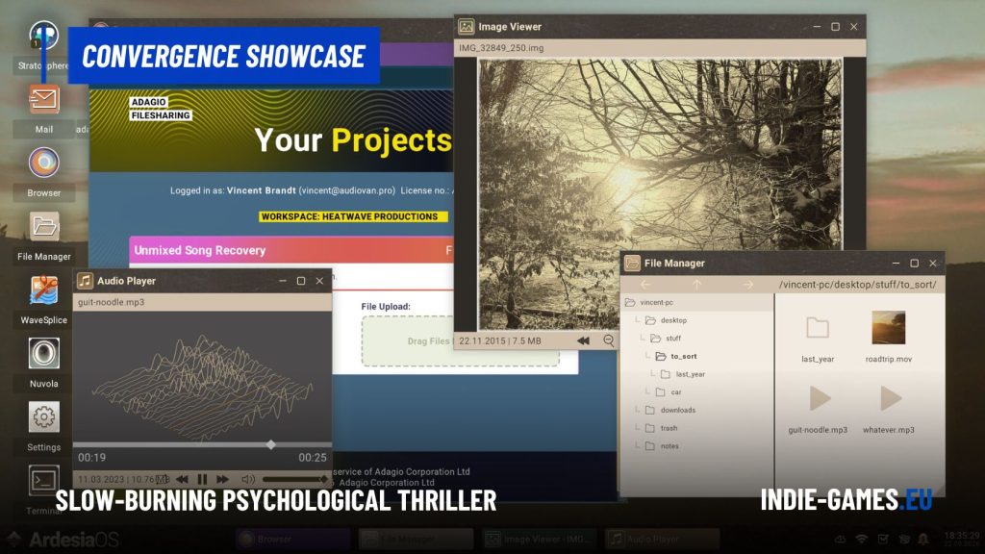985x554 pixels.
Task: Click the File Manager path field
Action: (x=857, y=285)
